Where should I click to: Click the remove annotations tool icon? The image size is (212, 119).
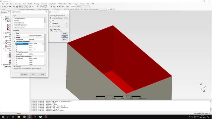60,7
